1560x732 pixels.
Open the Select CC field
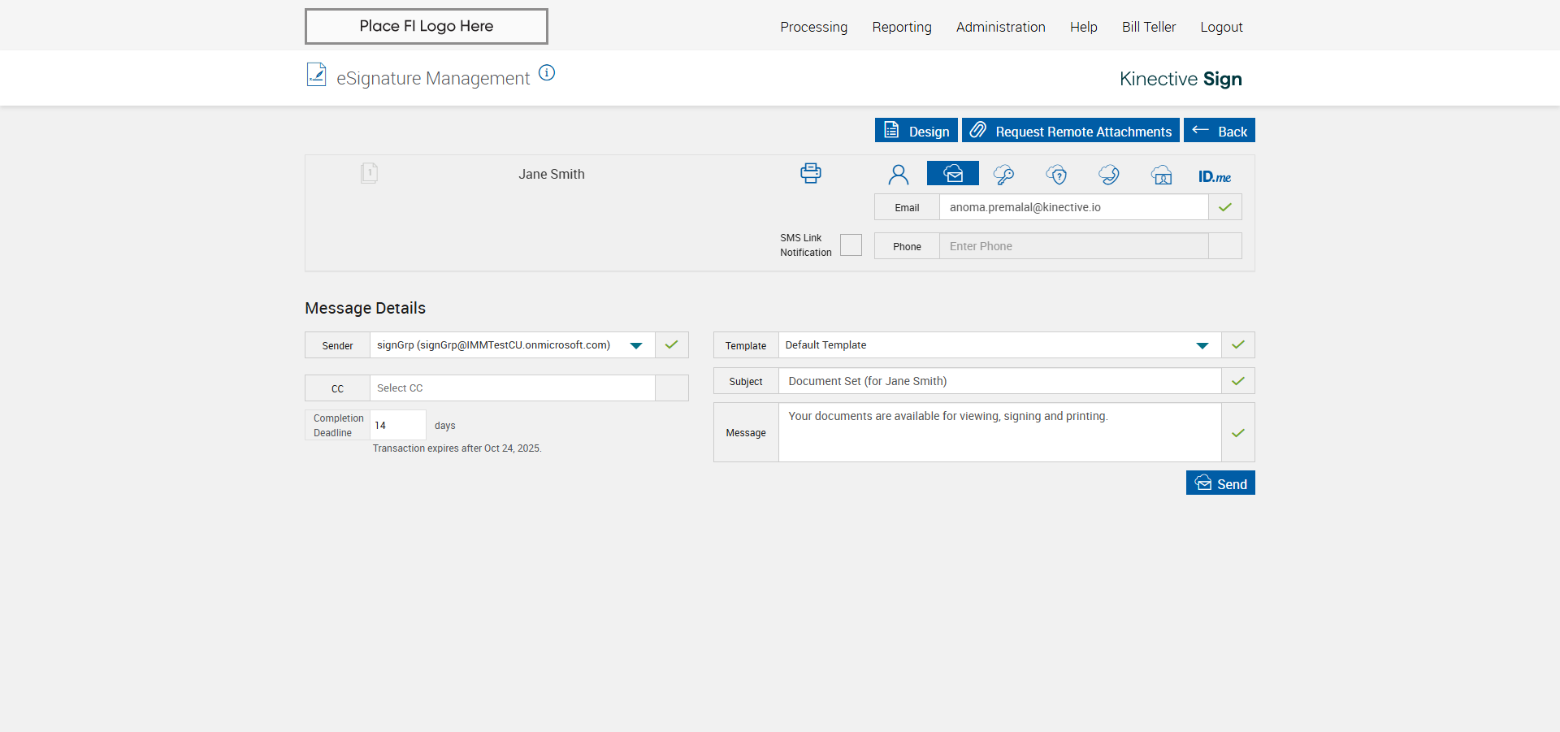pos(512,388)
